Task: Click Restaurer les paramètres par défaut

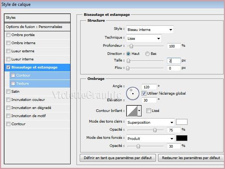Action: coord(190,158)
